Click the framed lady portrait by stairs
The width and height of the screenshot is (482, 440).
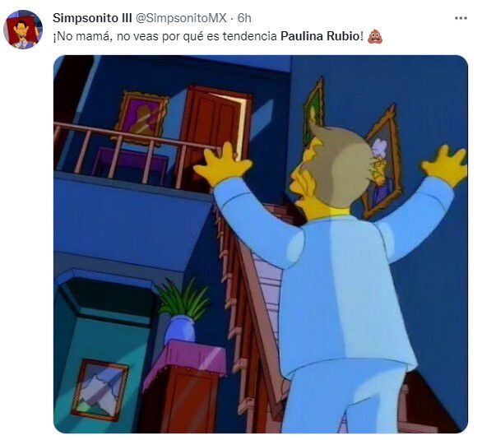coord(382,161)
